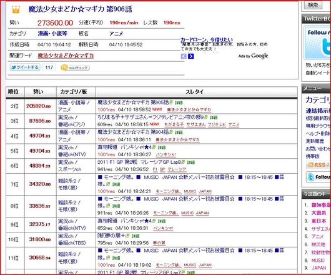Click detail icon in 夢の扉+ row
The image size is (331, 275).
[136, 236]
